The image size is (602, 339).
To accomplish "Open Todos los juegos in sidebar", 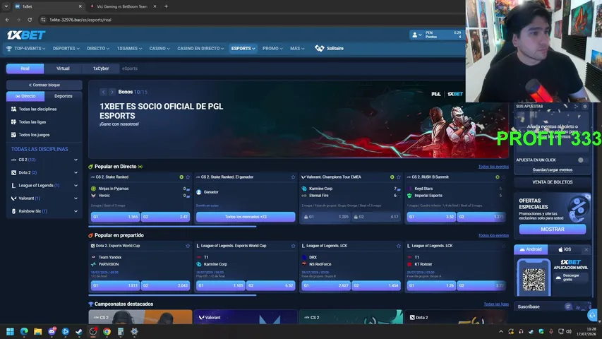I will pyautogui.click(x=34, y=135).
